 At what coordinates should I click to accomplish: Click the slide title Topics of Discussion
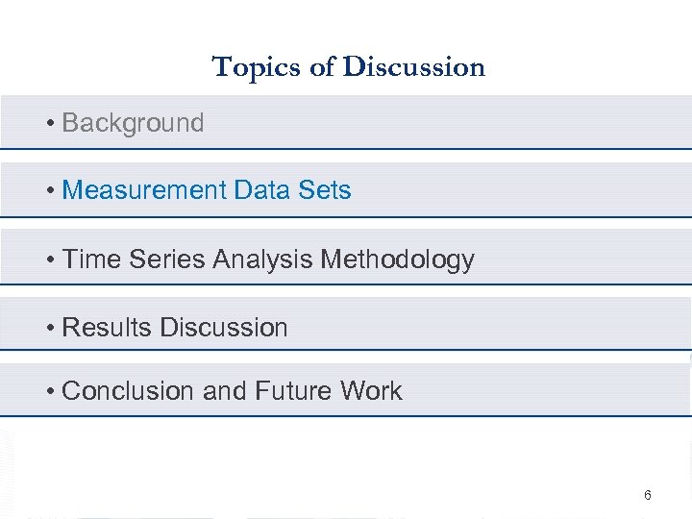click(x=348, y=67)
